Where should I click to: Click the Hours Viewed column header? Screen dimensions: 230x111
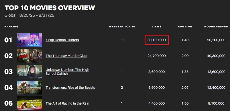tap(216, 27)
